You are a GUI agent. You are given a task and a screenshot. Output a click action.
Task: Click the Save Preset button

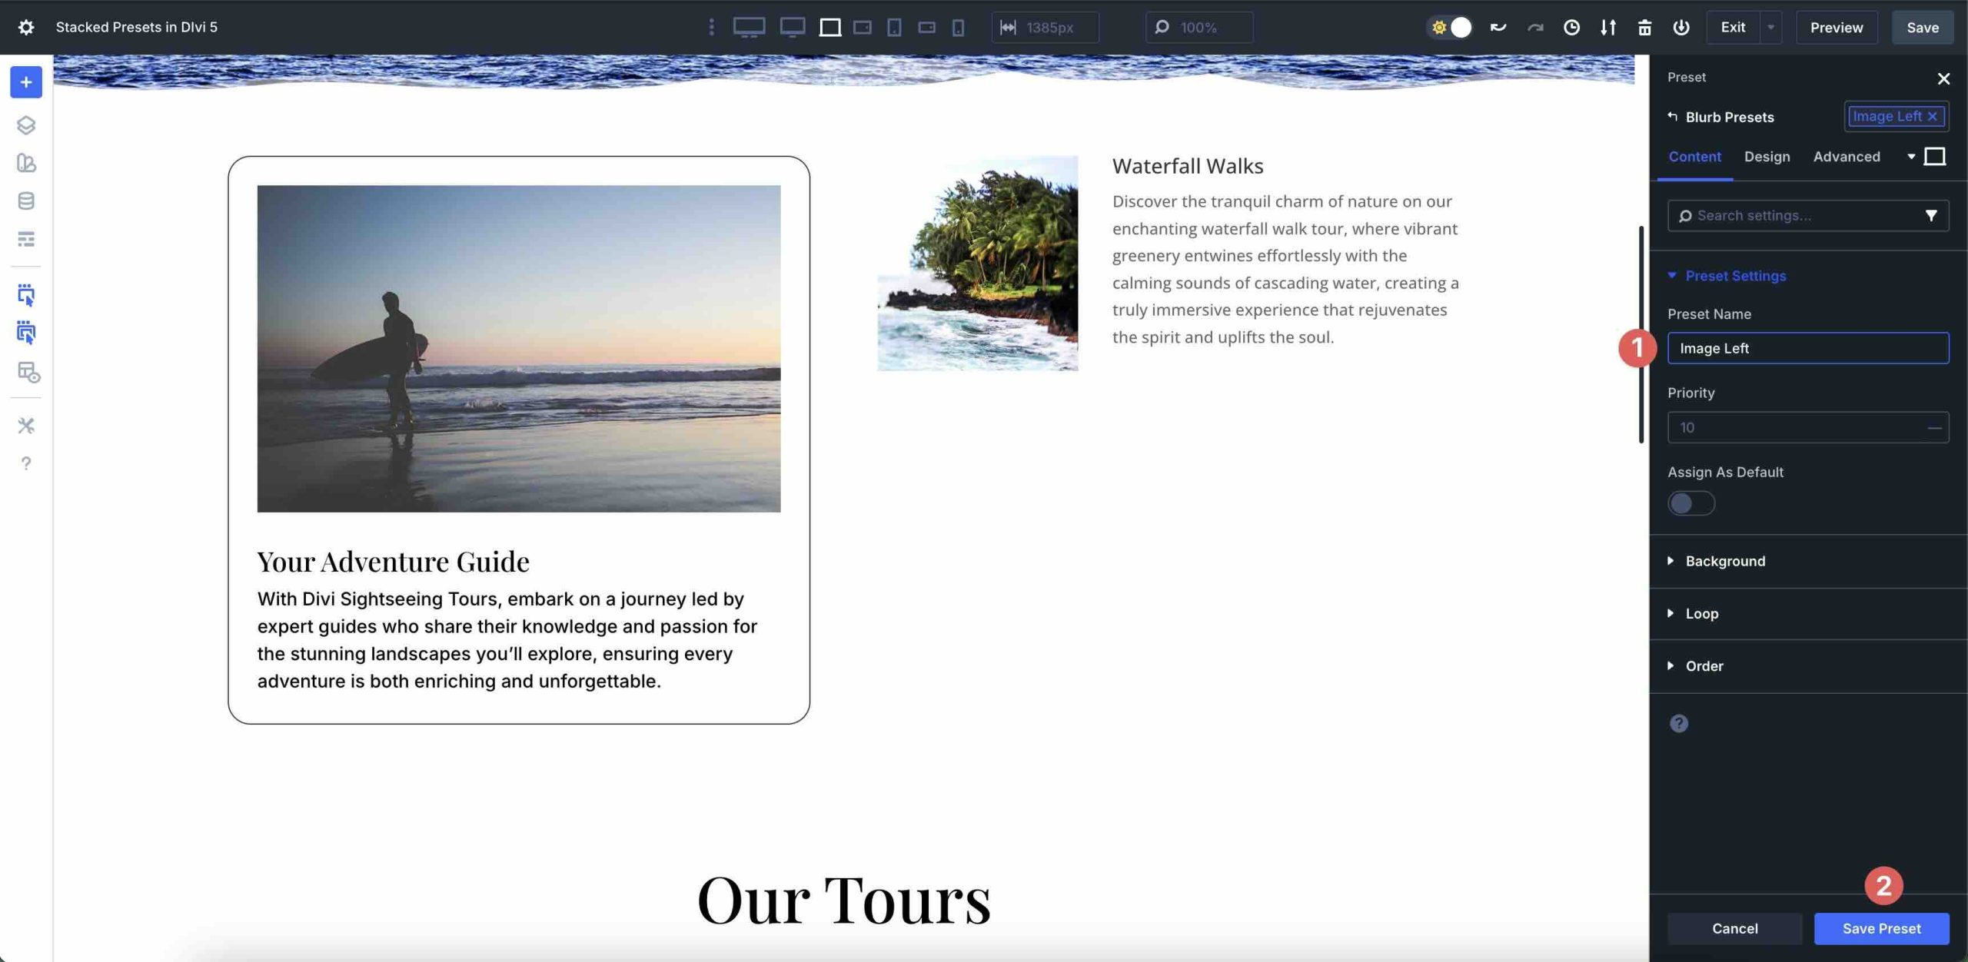click(1881, 928)
